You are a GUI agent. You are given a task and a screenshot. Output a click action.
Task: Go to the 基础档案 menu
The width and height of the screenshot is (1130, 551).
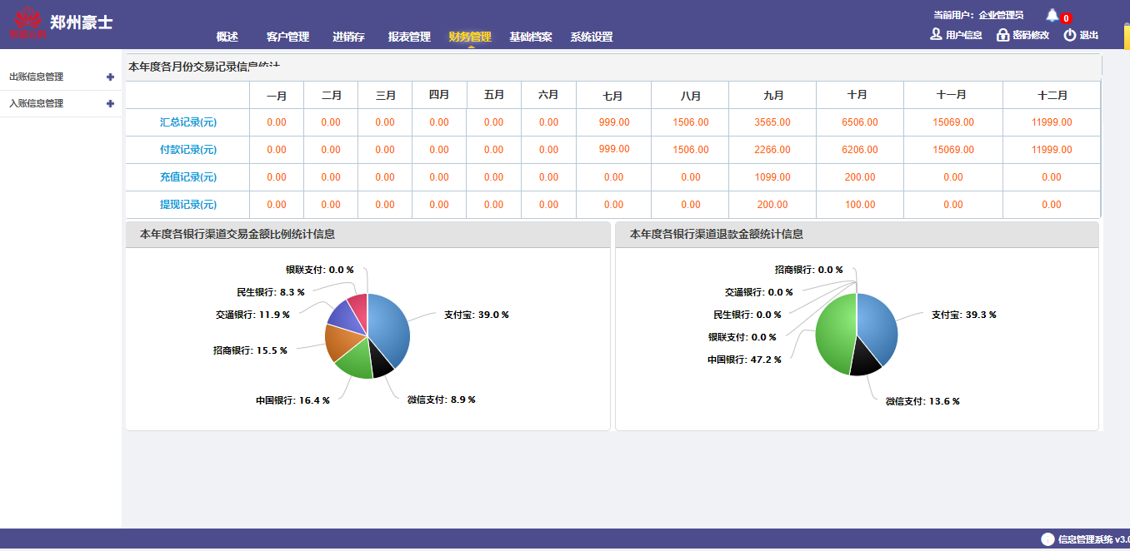pyautogui.click(x=531, y=37)
